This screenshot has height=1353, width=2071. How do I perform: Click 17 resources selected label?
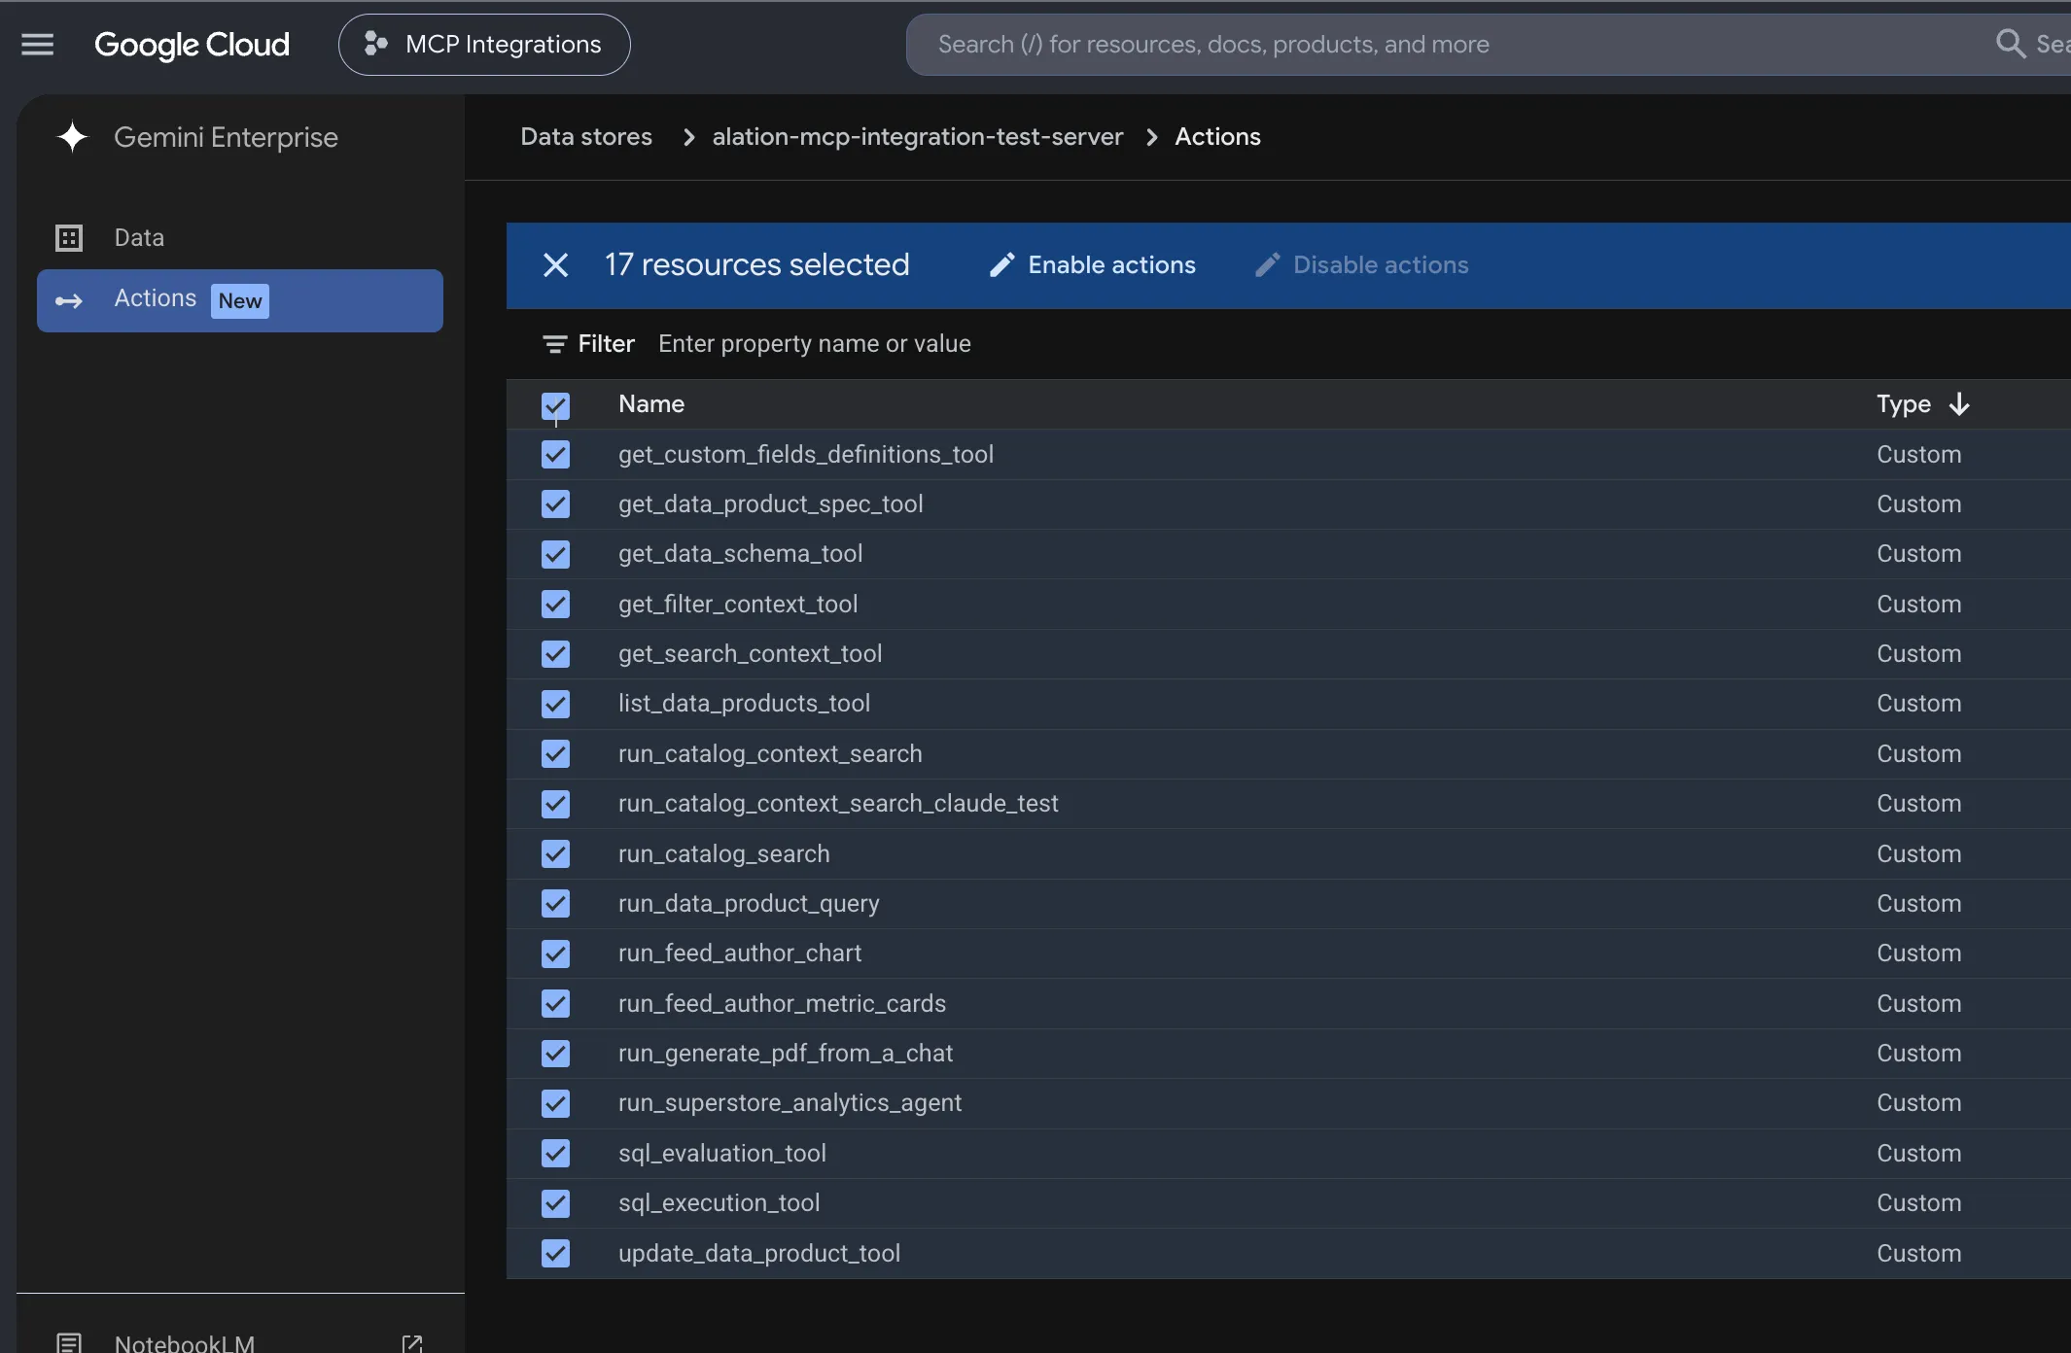(x=756, y=265)
